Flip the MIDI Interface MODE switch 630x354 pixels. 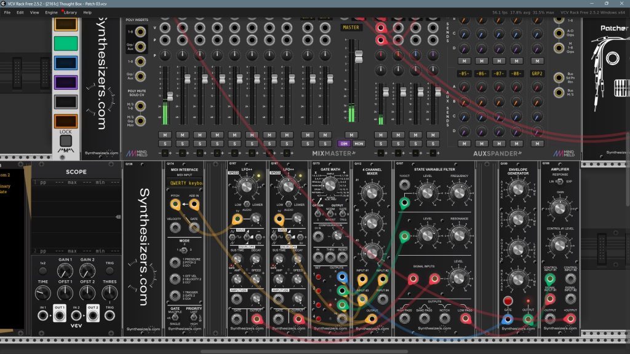183,250
